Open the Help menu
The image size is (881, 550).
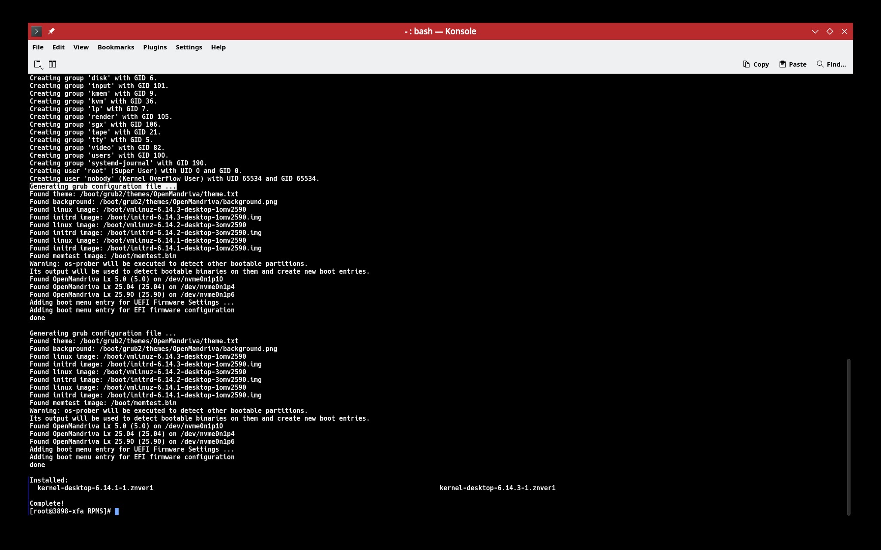[x=218, y=47]
